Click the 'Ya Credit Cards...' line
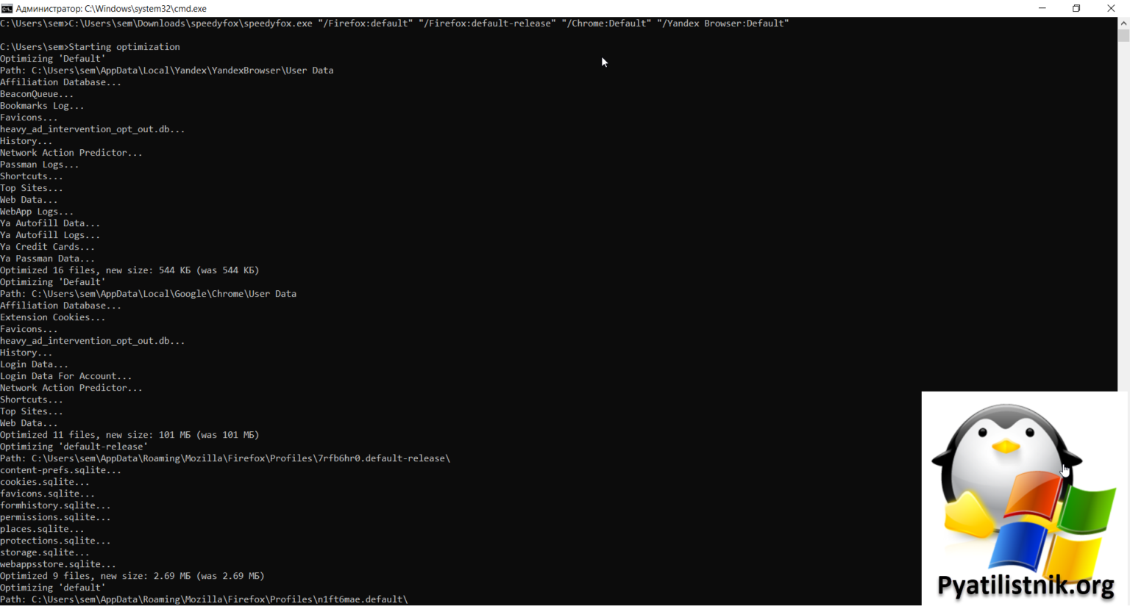 click(47, 247)
